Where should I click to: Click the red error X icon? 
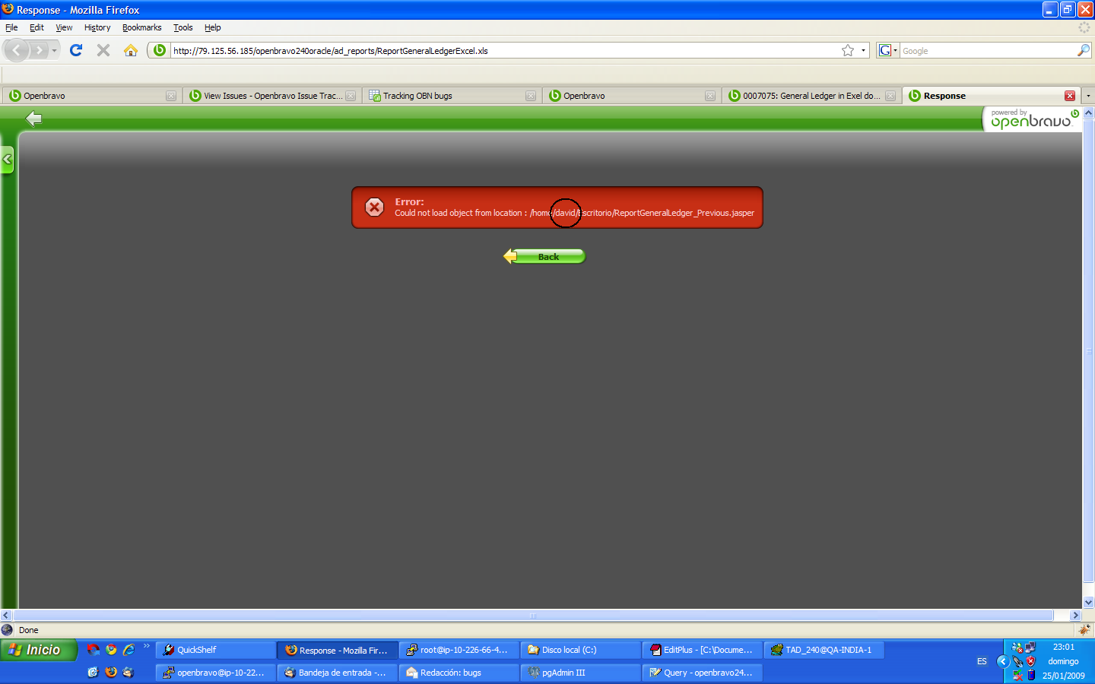(375, 207)
